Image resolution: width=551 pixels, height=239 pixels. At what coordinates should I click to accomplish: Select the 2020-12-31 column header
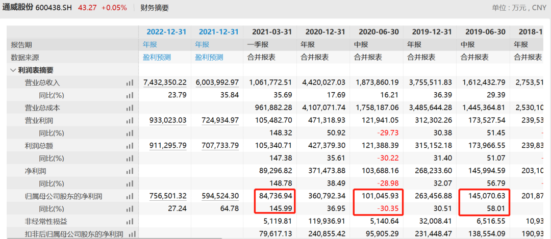[x=325, y=32]
